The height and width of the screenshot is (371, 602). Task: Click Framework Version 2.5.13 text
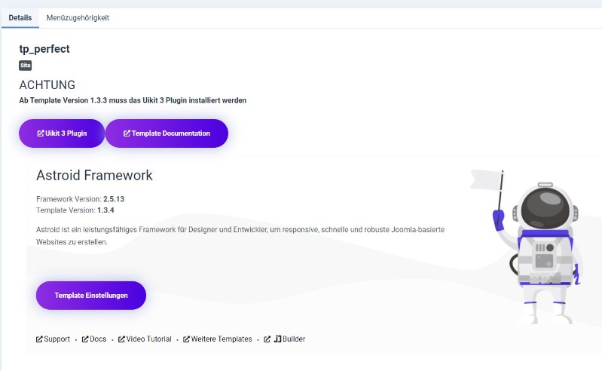pos(80,199)
